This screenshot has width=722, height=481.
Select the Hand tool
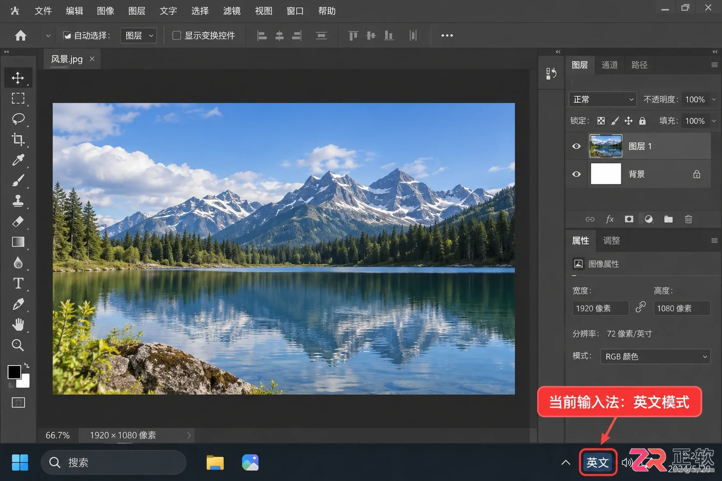point(18,325)
